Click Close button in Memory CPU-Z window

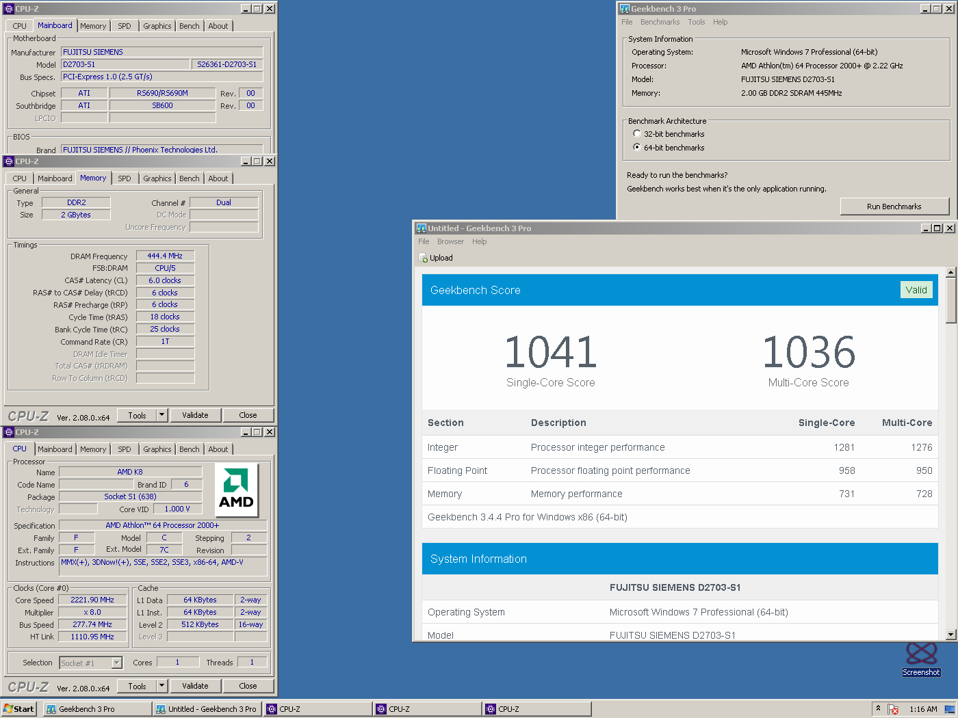[248, 415]
